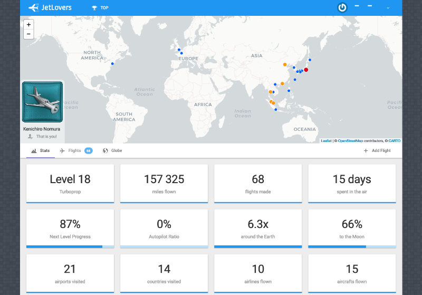Click the Globe icon
The width and height of the screenshot is (422, 295).
tap(105, 151)
